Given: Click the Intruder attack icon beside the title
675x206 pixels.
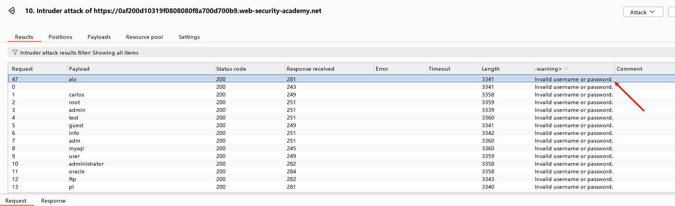Looking at the screenshot, I should coord(12,11).
